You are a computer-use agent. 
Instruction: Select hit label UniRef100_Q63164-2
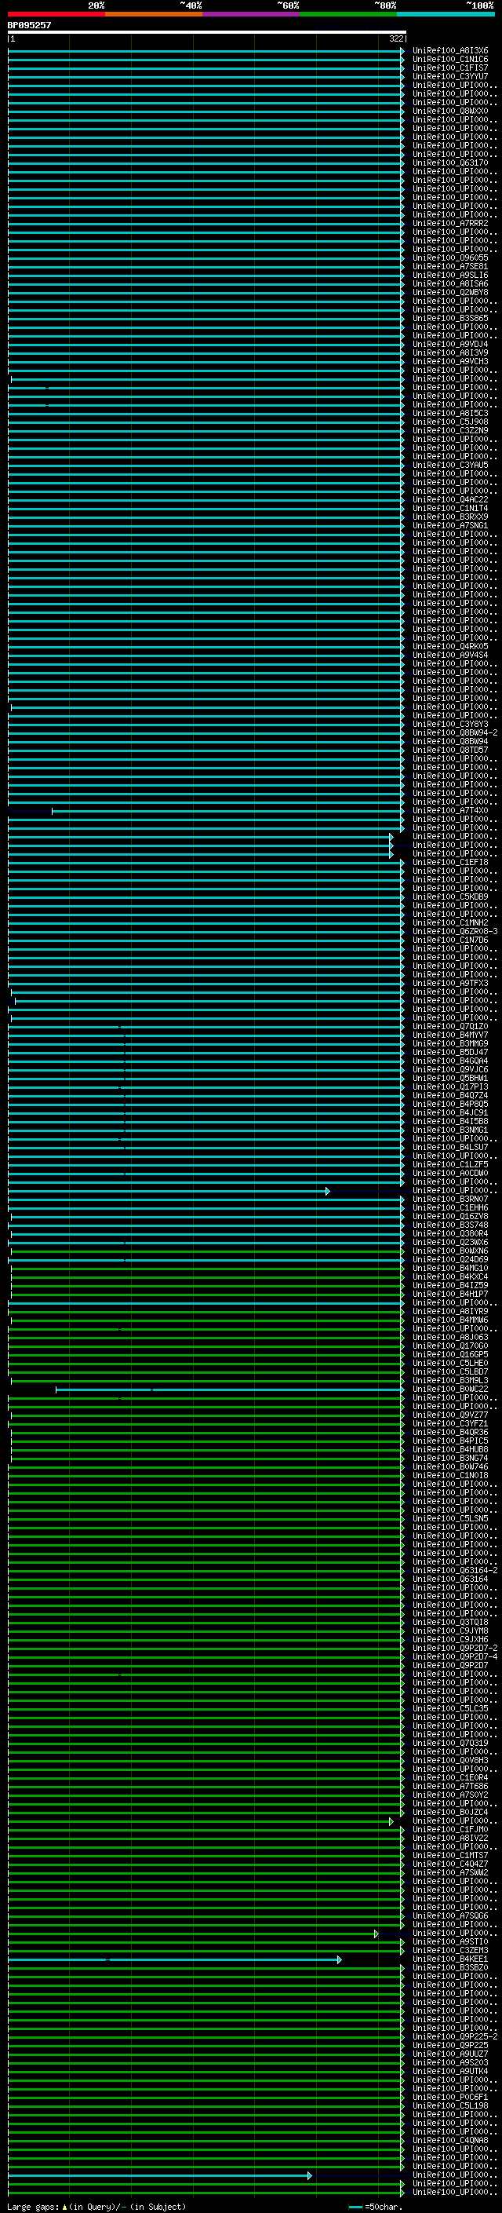455,1570
